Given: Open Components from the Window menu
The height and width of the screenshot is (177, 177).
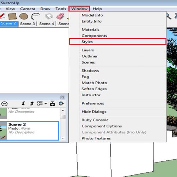Looking at the screenshot, I should point(118,36).
